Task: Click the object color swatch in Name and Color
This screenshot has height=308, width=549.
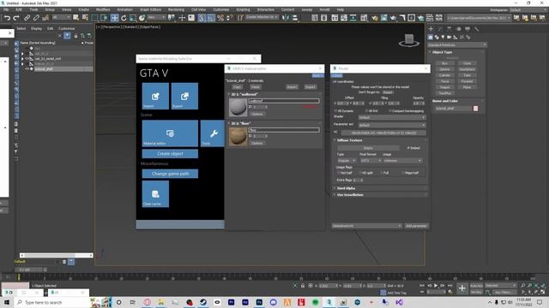Action: tap(475, 109)
